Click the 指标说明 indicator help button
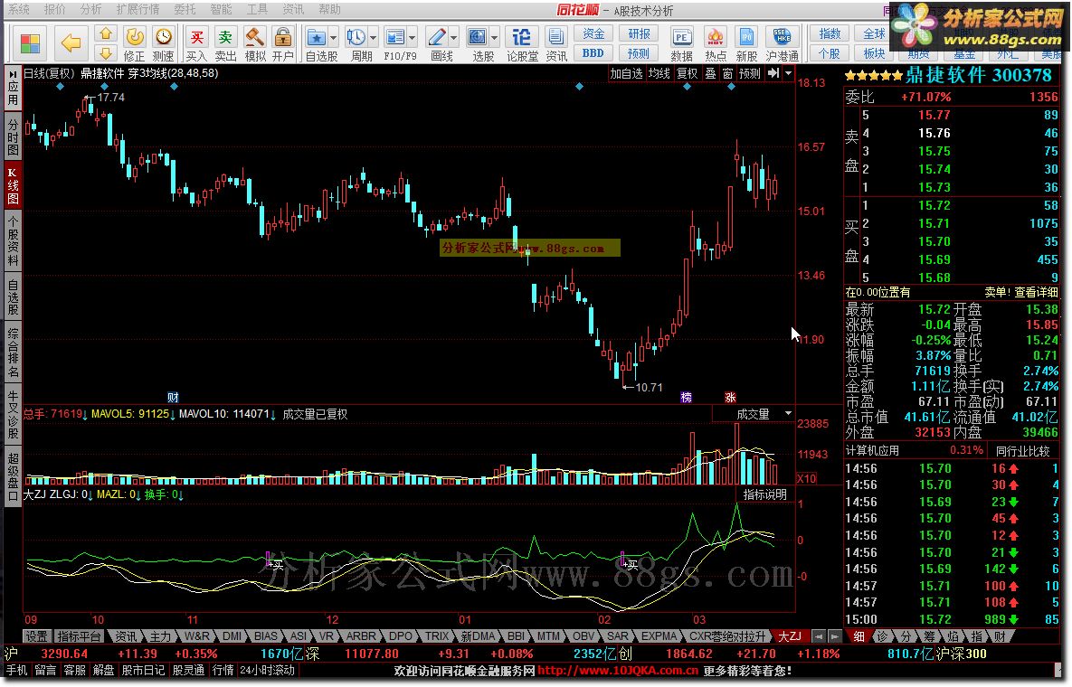 click(x=765, y=494)
